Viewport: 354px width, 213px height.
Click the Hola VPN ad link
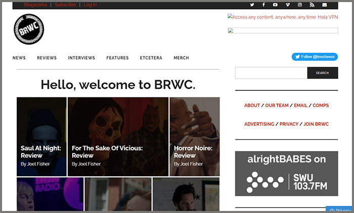pos(283,17)
